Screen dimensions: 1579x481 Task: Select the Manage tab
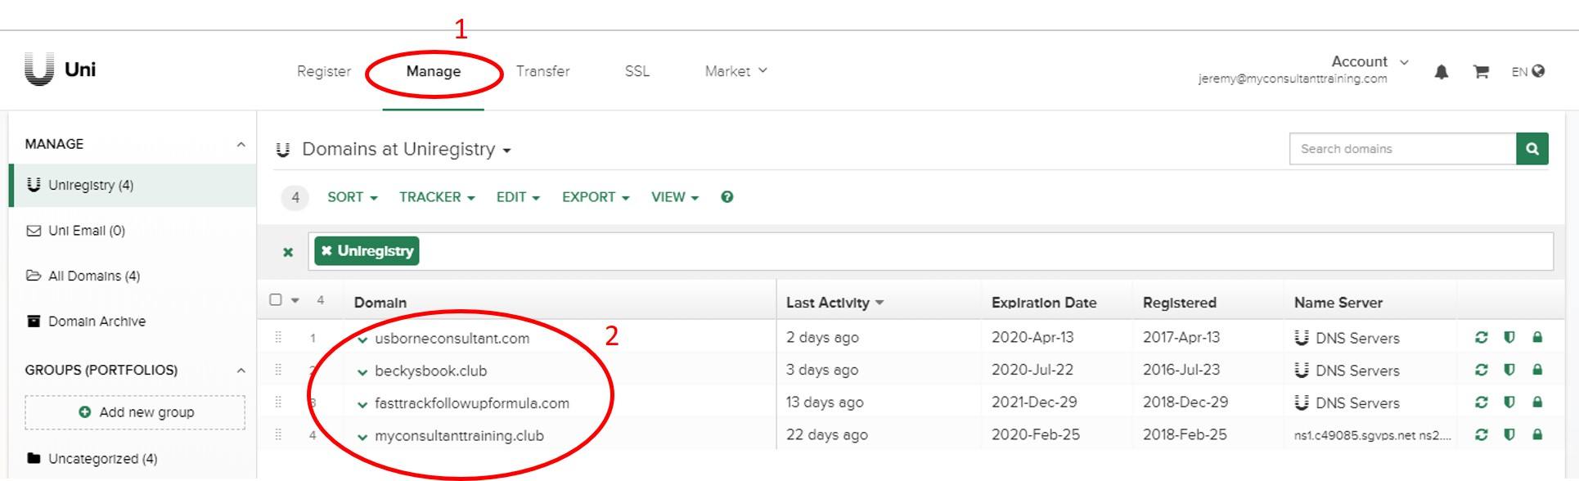pos(434,71)
